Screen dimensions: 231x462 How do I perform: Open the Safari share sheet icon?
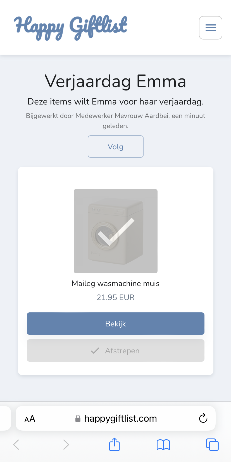(x=115, y=444)
